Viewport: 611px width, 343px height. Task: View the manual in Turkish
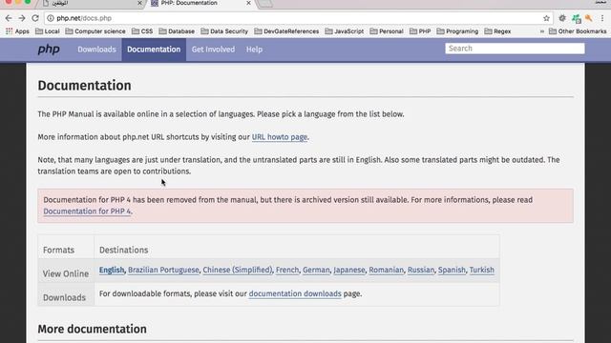tap(481, 270)
